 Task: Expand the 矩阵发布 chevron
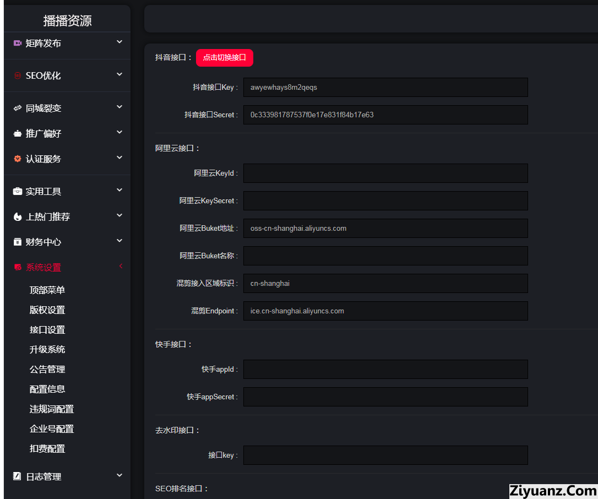click(x=119, y=42)
